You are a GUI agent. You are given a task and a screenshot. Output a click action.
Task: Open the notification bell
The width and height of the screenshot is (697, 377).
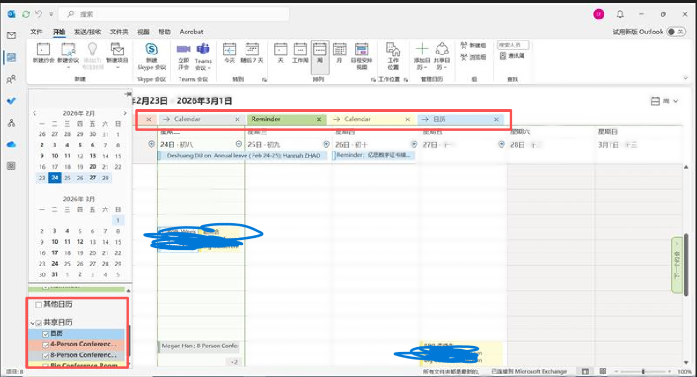[620, 14]
